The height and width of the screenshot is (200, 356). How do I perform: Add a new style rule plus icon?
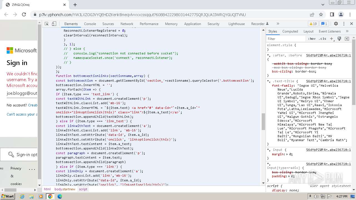pyautogui.click(x=332, y=39)
